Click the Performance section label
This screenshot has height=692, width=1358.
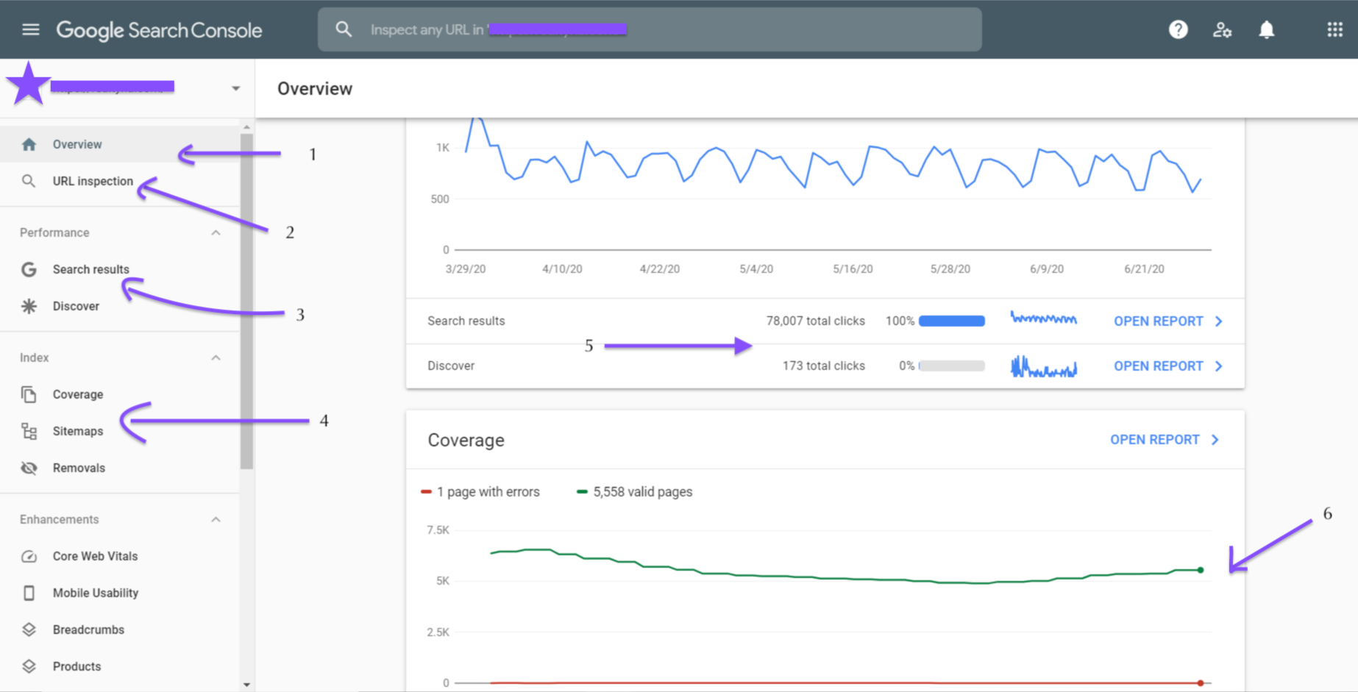[x=54, y=232]
